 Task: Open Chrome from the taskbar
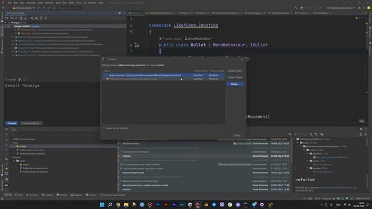pyautogui.click(x=118, y=205)
